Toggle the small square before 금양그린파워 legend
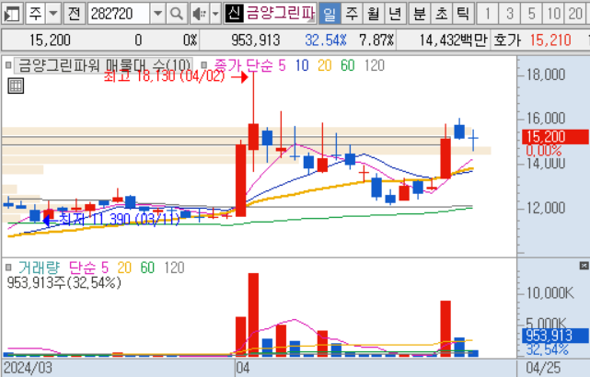 8,65
